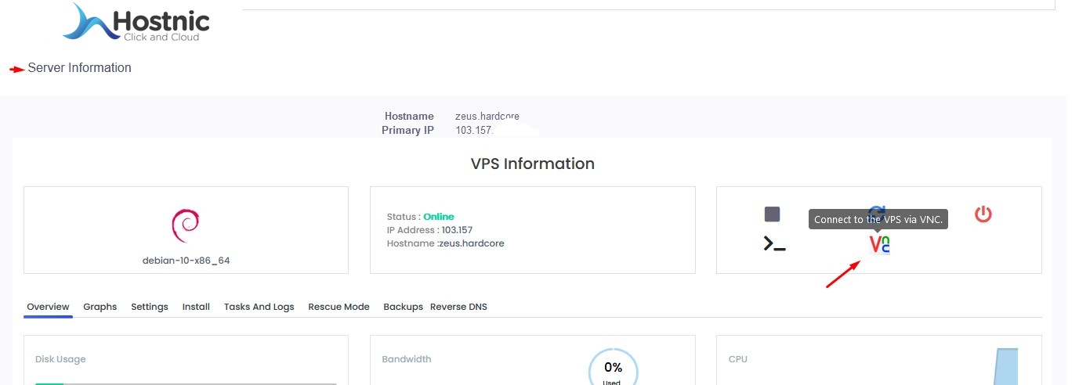
Task: Select the Install tab
Action: pos(196,307)
